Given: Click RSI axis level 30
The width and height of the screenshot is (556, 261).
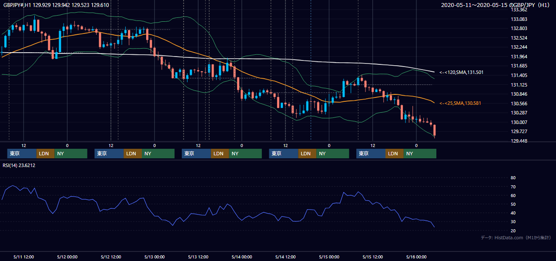Looking at the screenshot, I should (513, 221).
